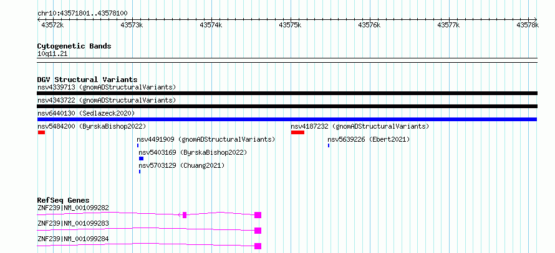Screen dimensions: 555x253
Task: Click the small blue nsv5703129 variant marker
Action: click(x=140, y=172)
